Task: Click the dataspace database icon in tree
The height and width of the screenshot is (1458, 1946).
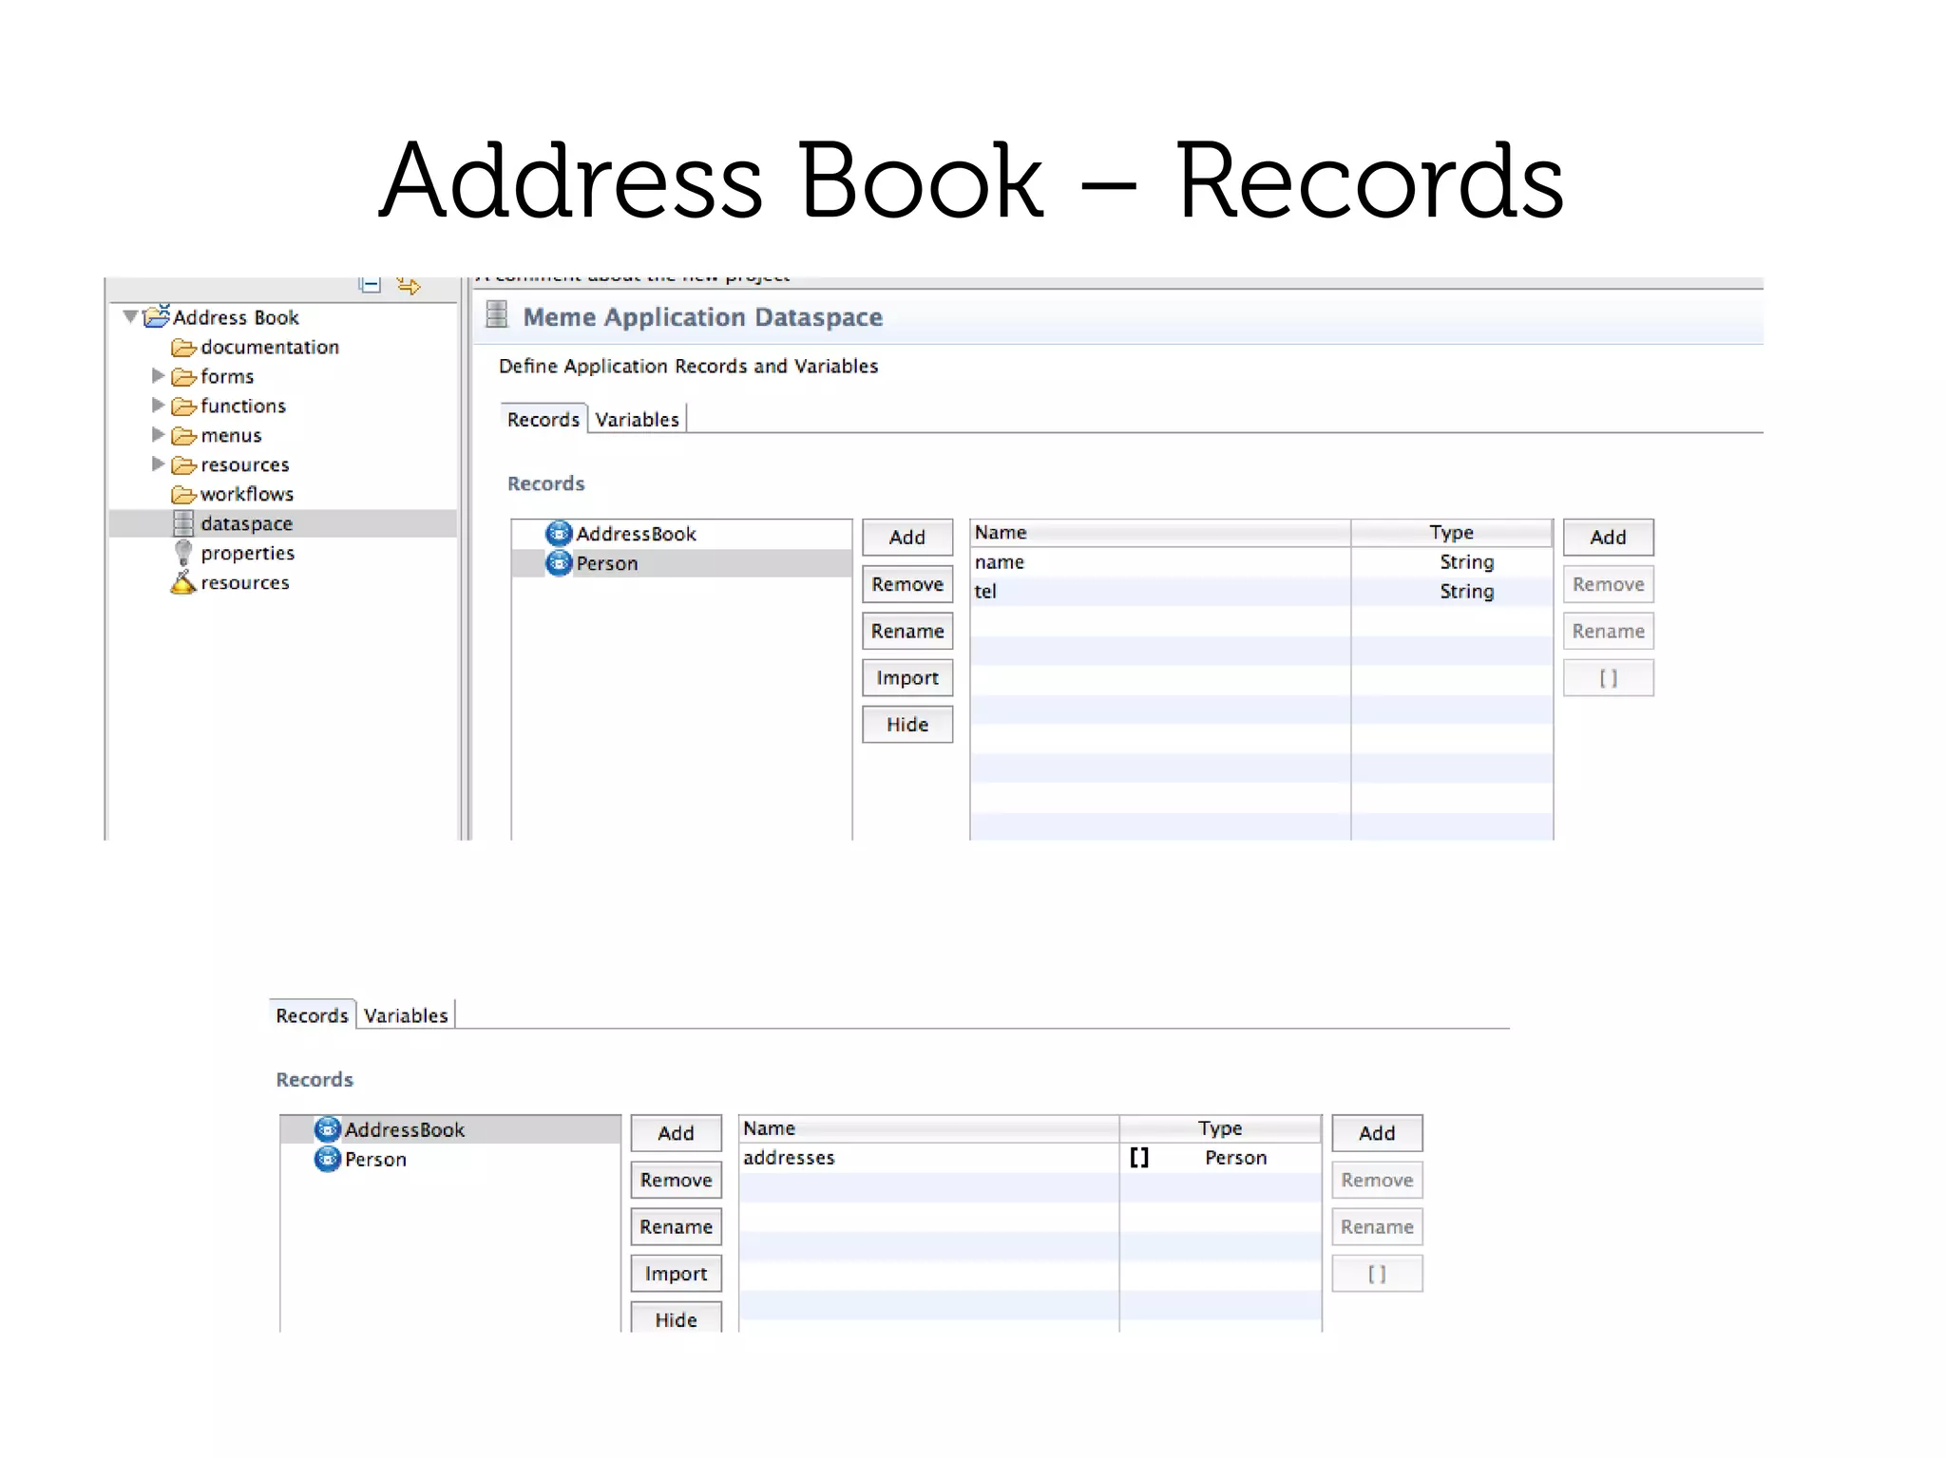Action: click(x=183, y=523)
